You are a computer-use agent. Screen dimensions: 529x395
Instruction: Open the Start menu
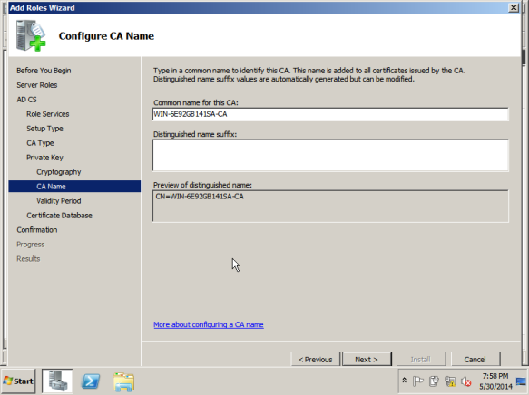tap(18, 381)
